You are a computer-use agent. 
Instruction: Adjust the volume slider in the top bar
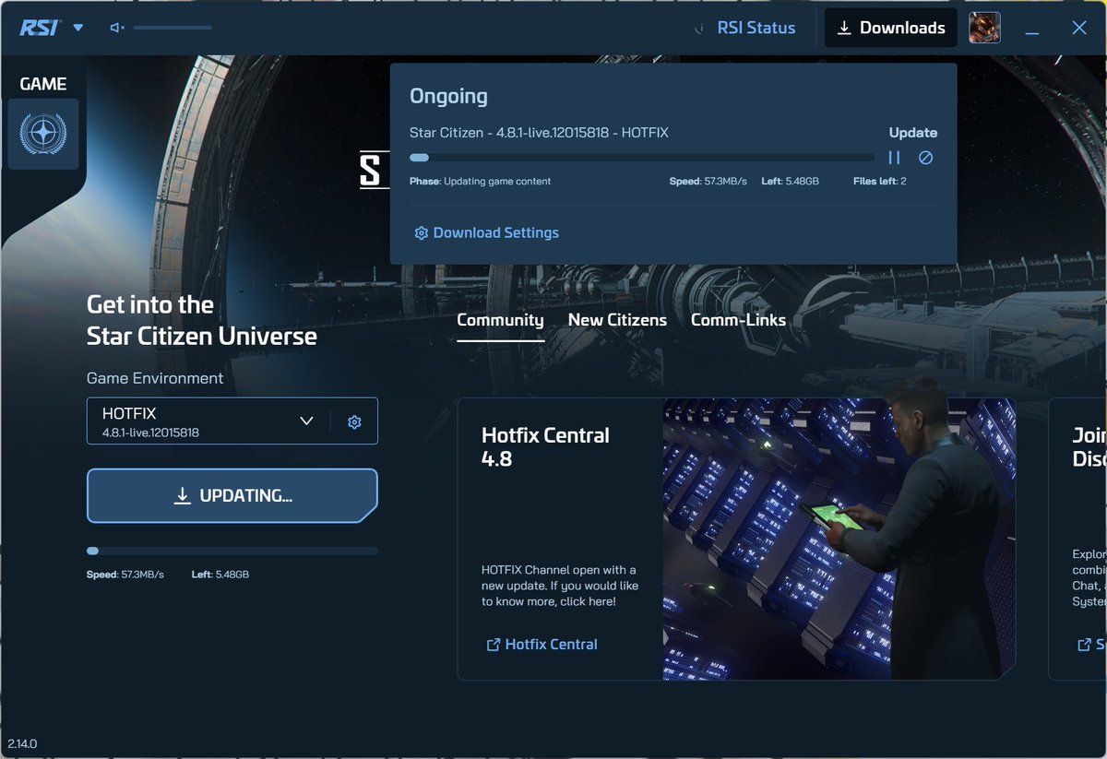(x=173, y=28)
